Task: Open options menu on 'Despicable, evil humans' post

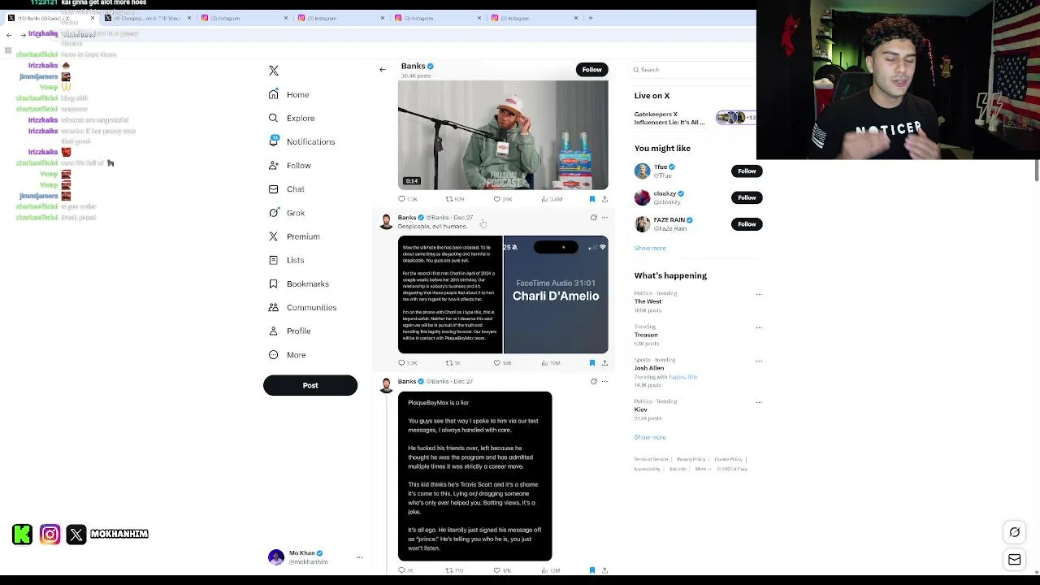Action: pos(604,218)
